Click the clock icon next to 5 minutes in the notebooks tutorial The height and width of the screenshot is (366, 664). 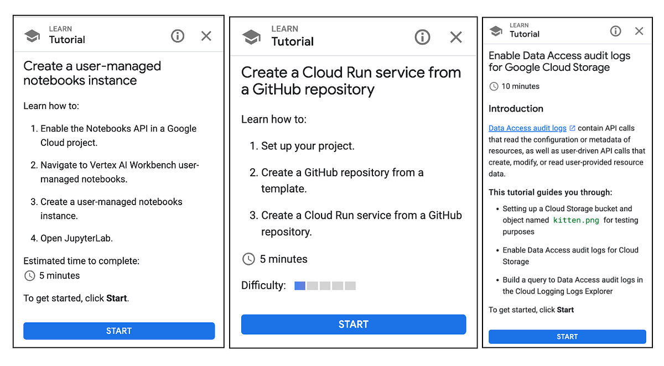(29, 275)
